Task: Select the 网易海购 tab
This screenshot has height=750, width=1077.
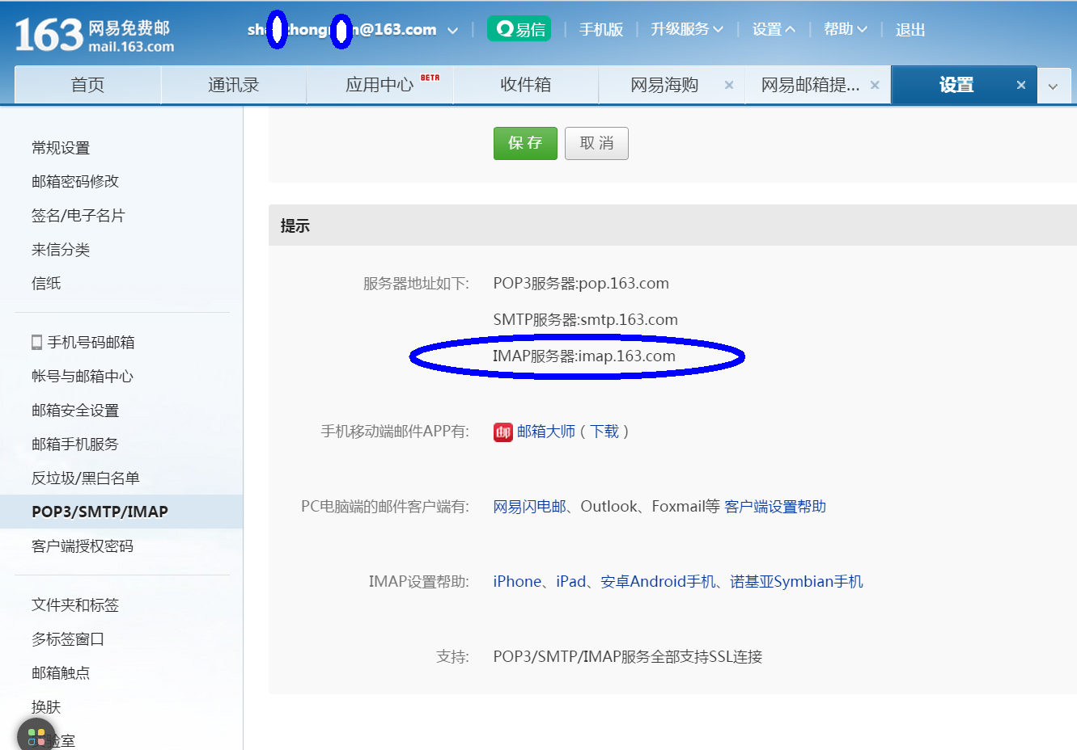Action: (664, 85)
